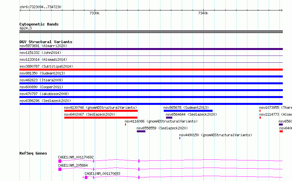Open the RefSeq Genes track title
Viewport: 292px width, 181px height.
[33, 153]
